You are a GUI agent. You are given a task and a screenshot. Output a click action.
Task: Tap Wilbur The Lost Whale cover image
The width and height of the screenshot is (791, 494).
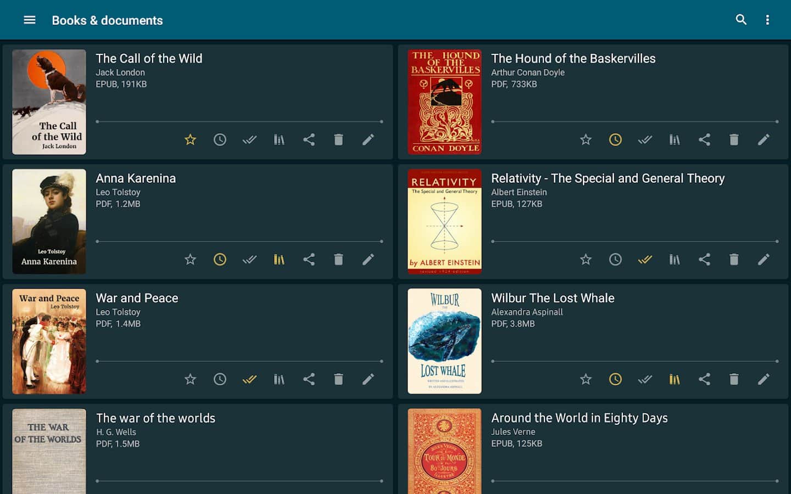pyautogui.click(x=444, y=341)
